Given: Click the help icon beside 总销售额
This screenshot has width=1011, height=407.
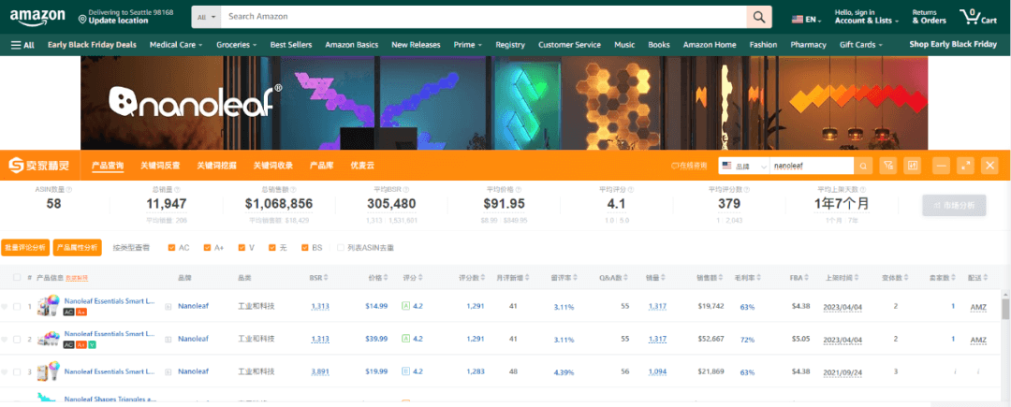Looking at the screenshot, I should tap(293, 190).
